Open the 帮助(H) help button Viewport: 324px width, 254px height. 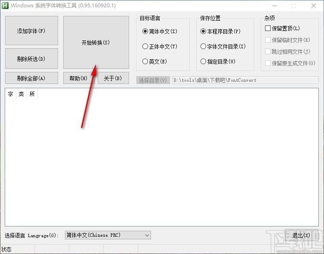click(79, 78)
